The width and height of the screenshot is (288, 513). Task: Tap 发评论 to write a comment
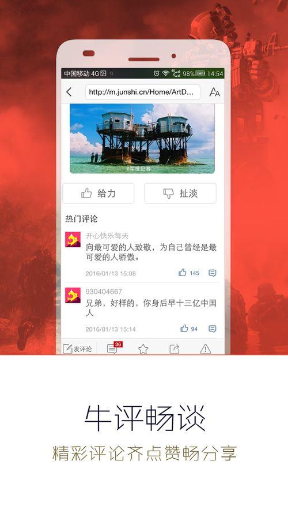[x=77, y=349]
